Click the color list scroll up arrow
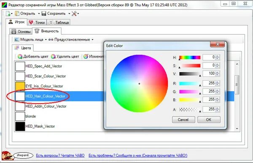The height and width of the screenshot is (163, 253). tap(237, 64)
